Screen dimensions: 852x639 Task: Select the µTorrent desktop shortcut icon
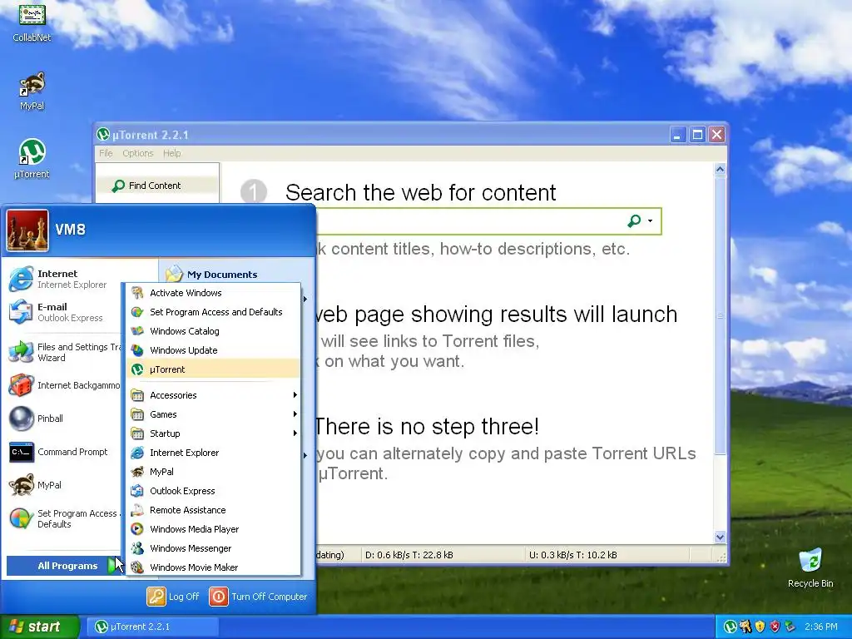click(32, 159)
